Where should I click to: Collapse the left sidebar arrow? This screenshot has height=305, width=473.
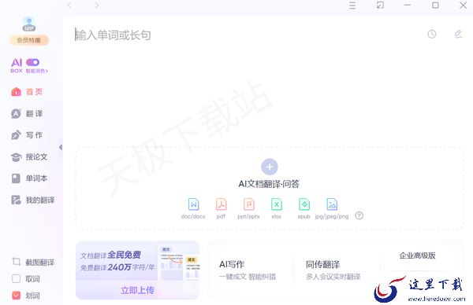point(61,147)
